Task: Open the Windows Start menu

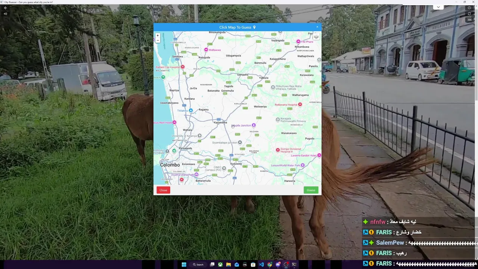Action: click(184, 265)
